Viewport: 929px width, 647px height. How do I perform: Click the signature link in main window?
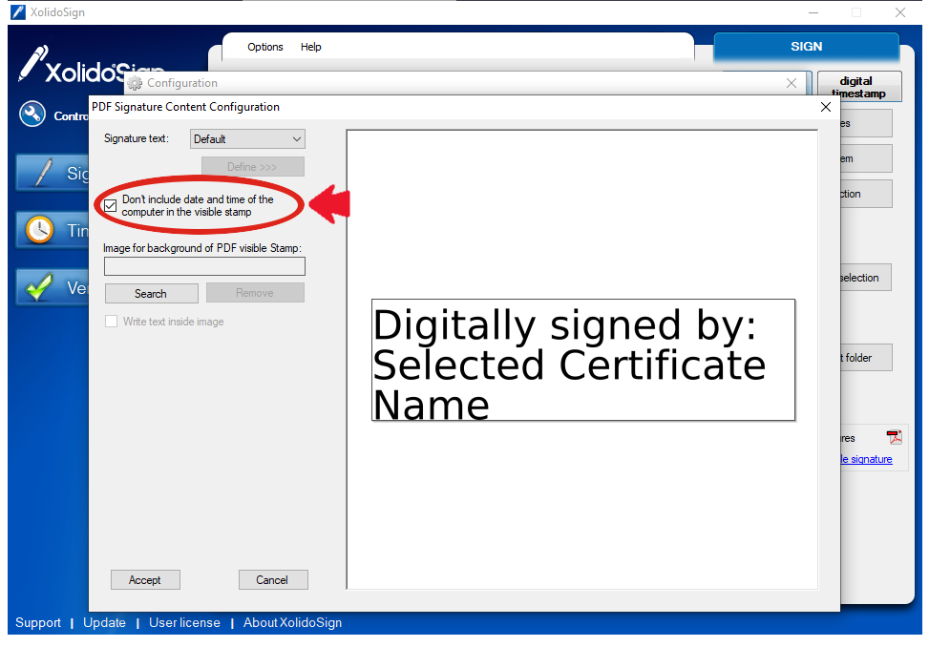point(866,459)
